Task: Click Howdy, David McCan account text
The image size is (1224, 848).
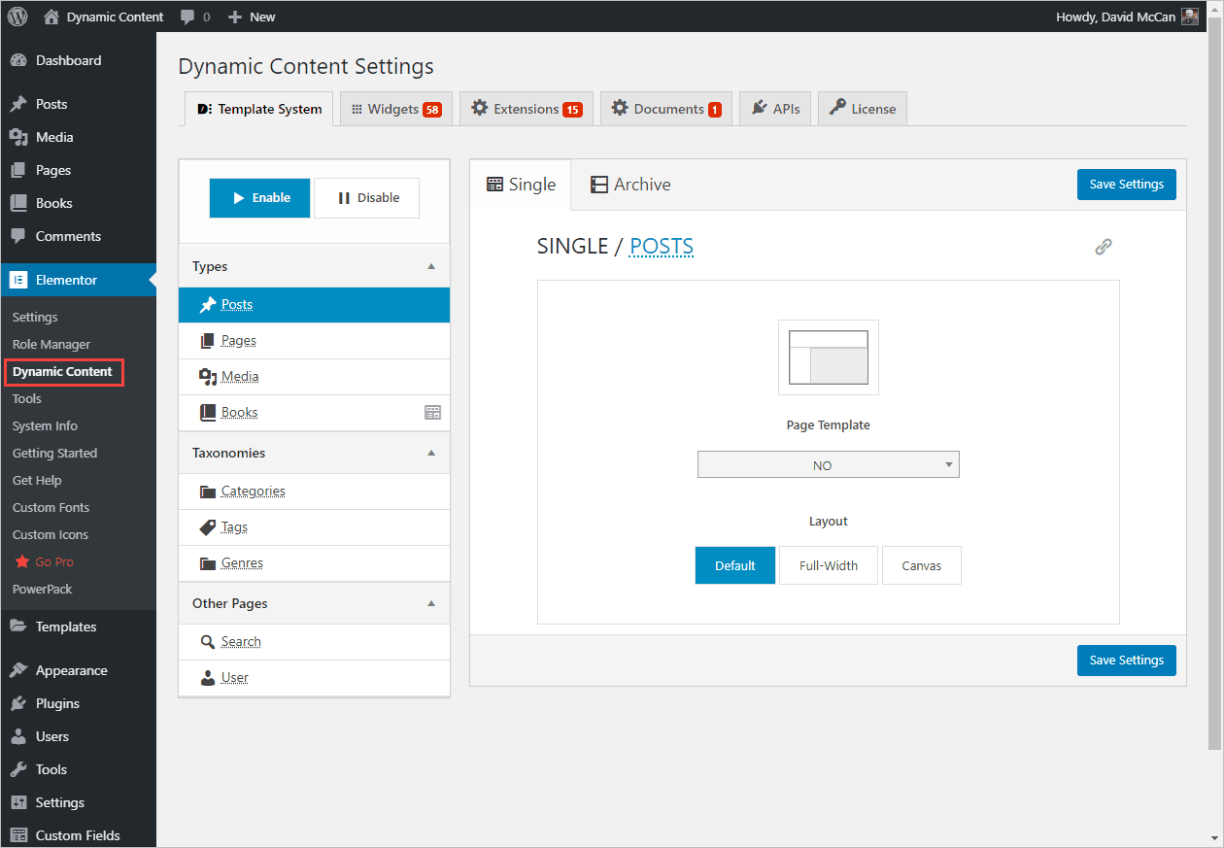Action: click(x=1115, y=17)
